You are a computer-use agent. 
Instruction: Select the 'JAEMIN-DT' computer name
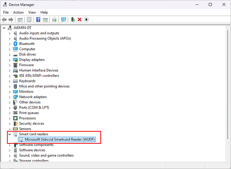[22, 28]
